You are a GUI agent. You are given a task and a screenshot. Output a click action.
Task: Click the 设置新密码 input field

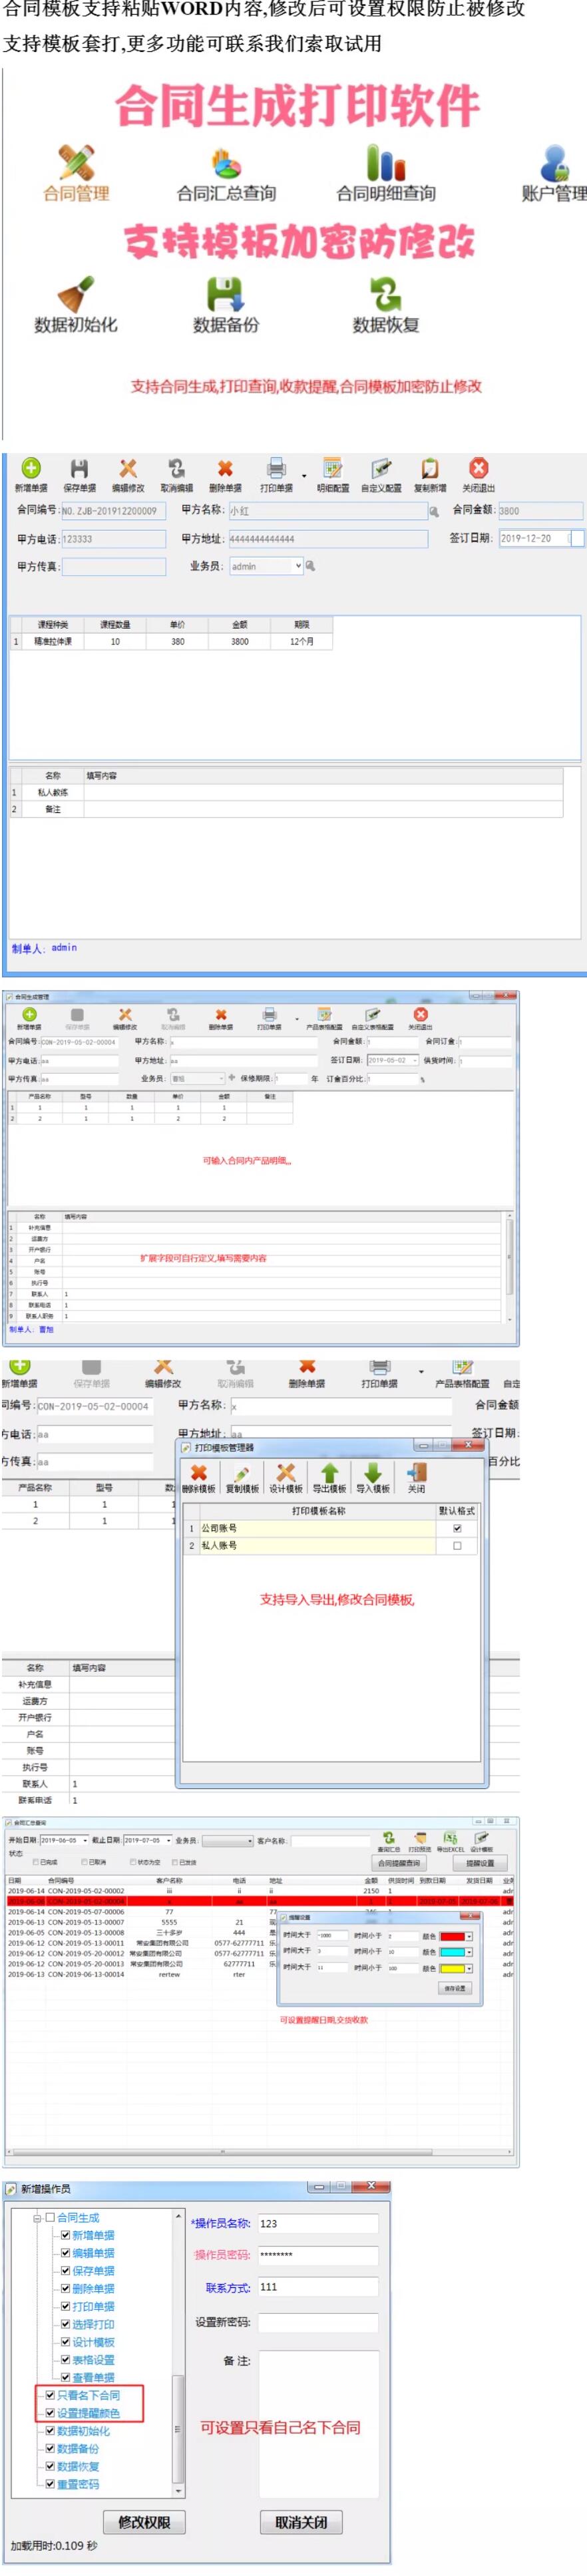click(318, 2322)
